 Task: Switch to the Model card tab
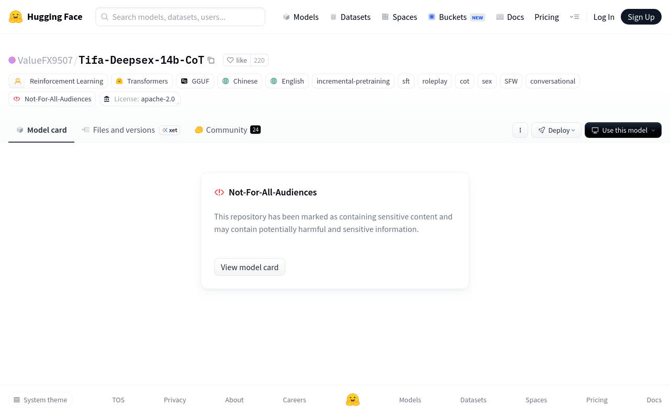(41, 130)
